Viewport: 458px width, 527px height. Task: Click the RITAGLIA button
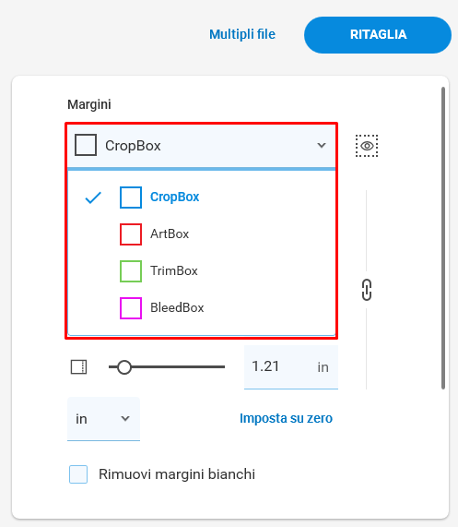[378, 35]
